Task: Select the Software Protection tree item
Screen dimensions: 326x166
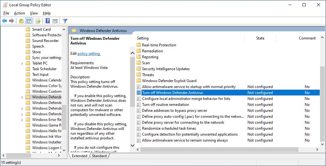Action: tap(47, 35)
